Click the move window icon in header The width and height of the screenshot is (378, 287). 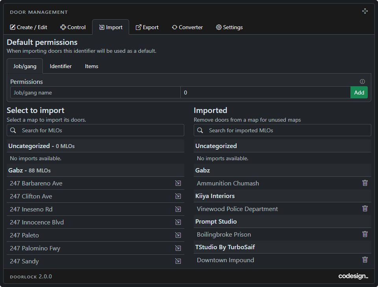(365, 11)
